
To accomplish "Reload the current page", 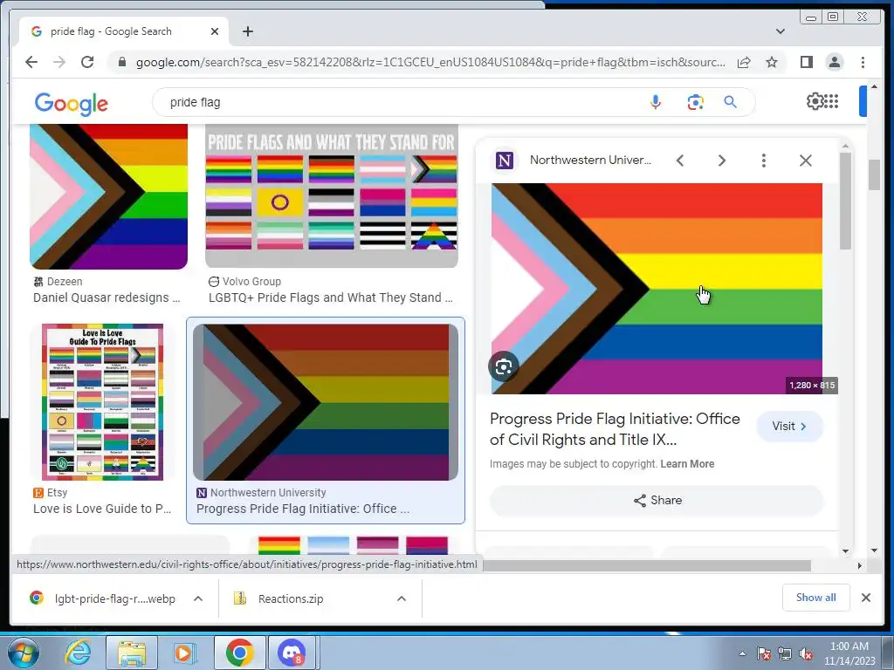I will click(x=87, y=62).
